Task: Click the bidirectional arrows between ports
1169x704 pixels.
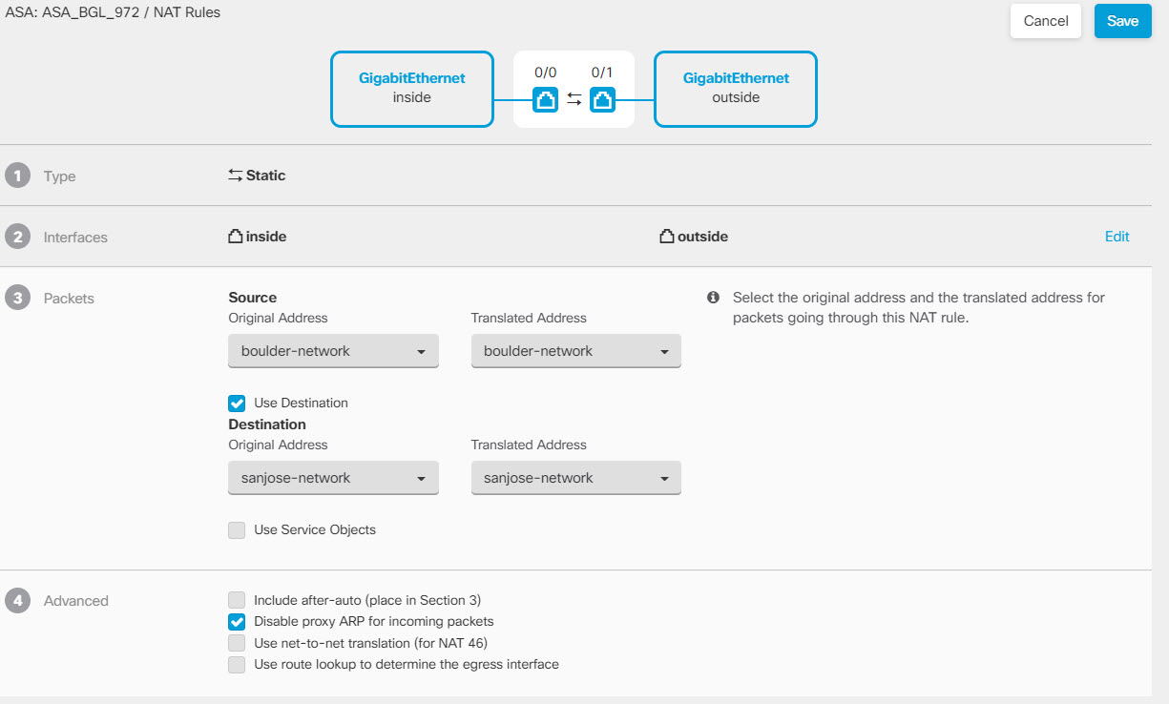Action: [574, 99]
